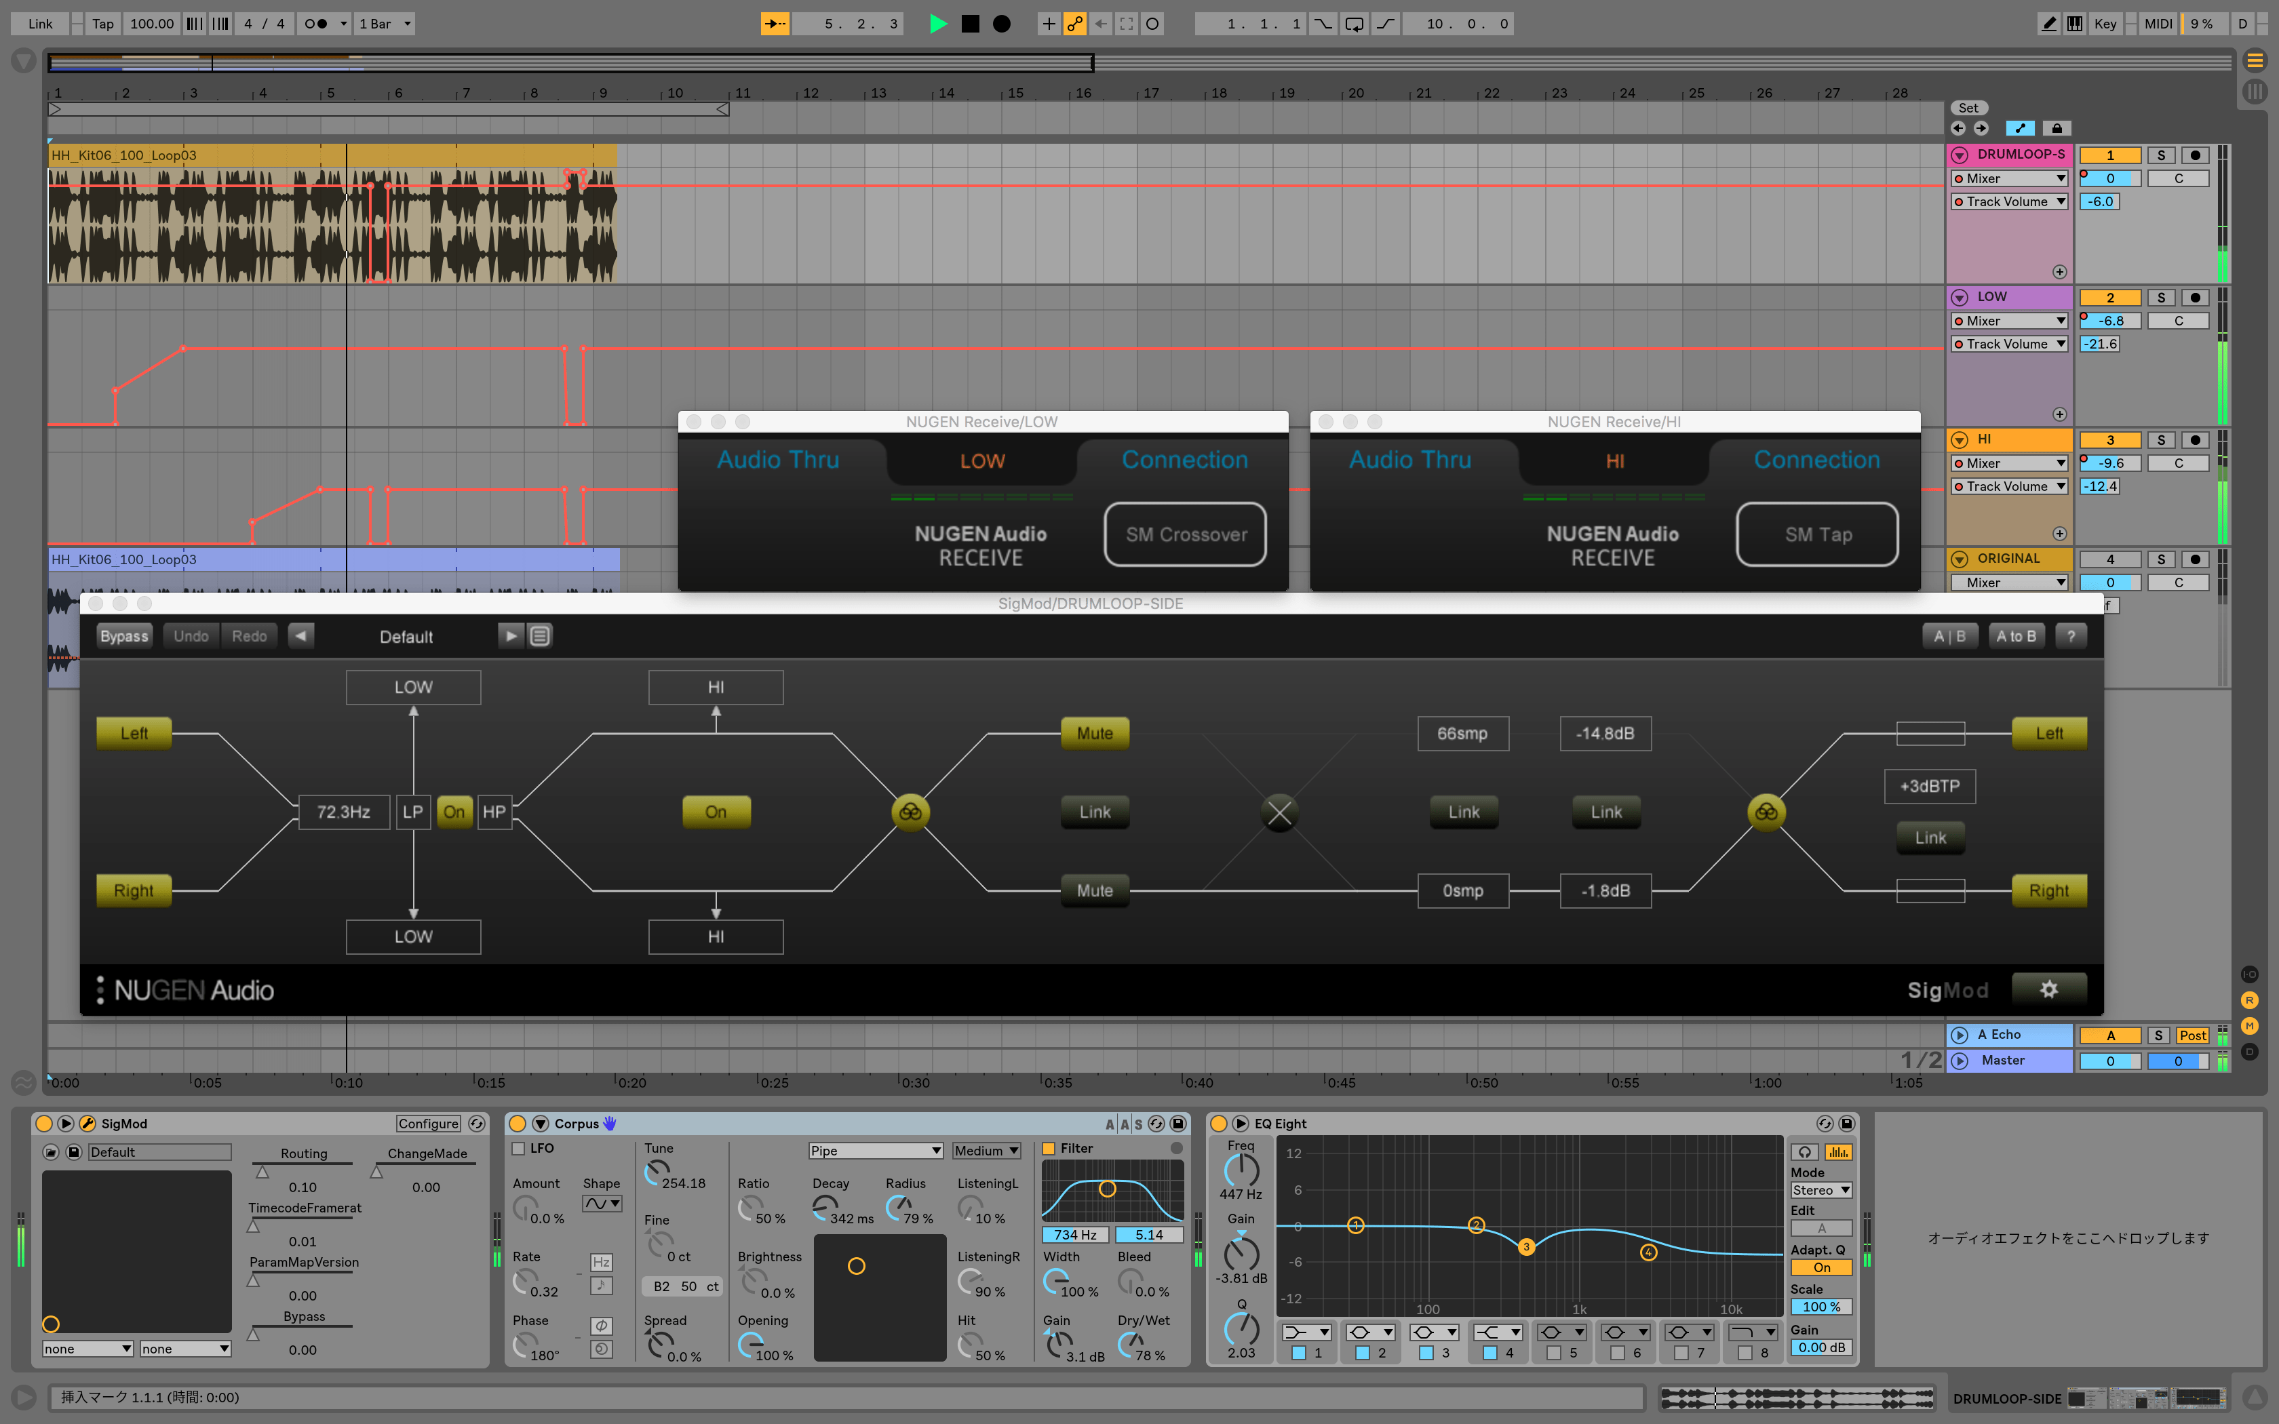Open Audio Thru tab in NUGEN Receive/HI
Image resolution: width=2279 pixels, height=1424 pixels.
1409,460
